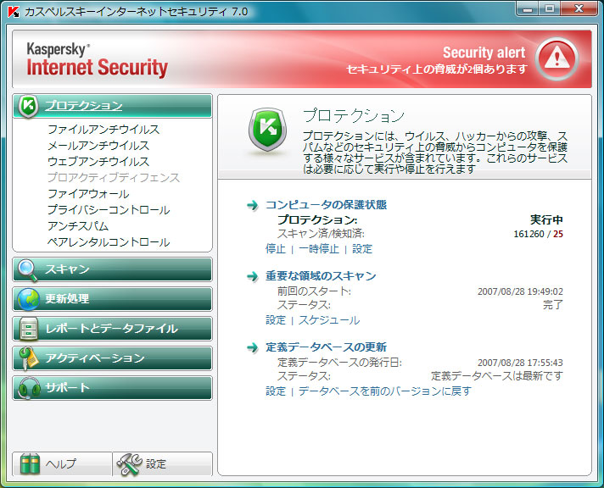Image resolution: width=604 pixels, height=488 pixels.
Task: Click 一時停止 link to pause protection
Action: (x=319, y=249)
